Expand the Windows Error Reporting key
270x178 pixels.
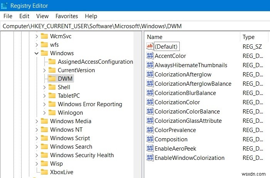(x=44, y=104)
